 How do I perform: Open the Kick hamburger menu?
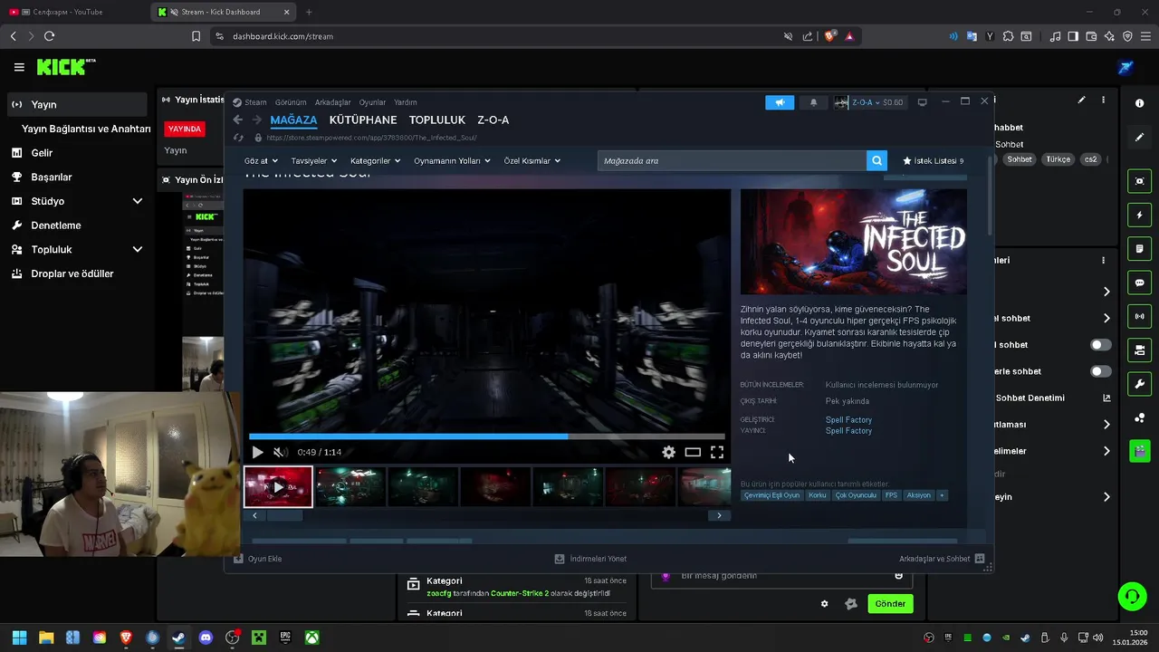click(x=19, y=67)
